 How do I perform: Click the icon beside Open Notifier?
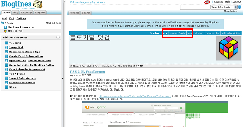[6, 60]
